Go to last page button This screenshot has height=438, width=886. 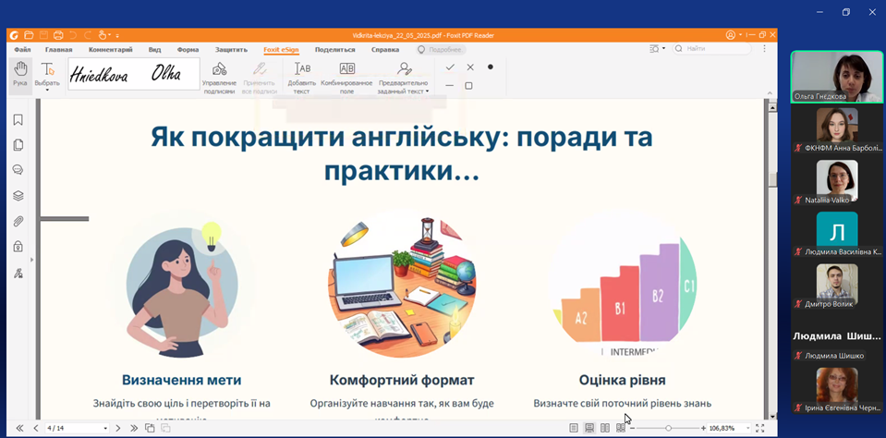click(x=134, y=429)
